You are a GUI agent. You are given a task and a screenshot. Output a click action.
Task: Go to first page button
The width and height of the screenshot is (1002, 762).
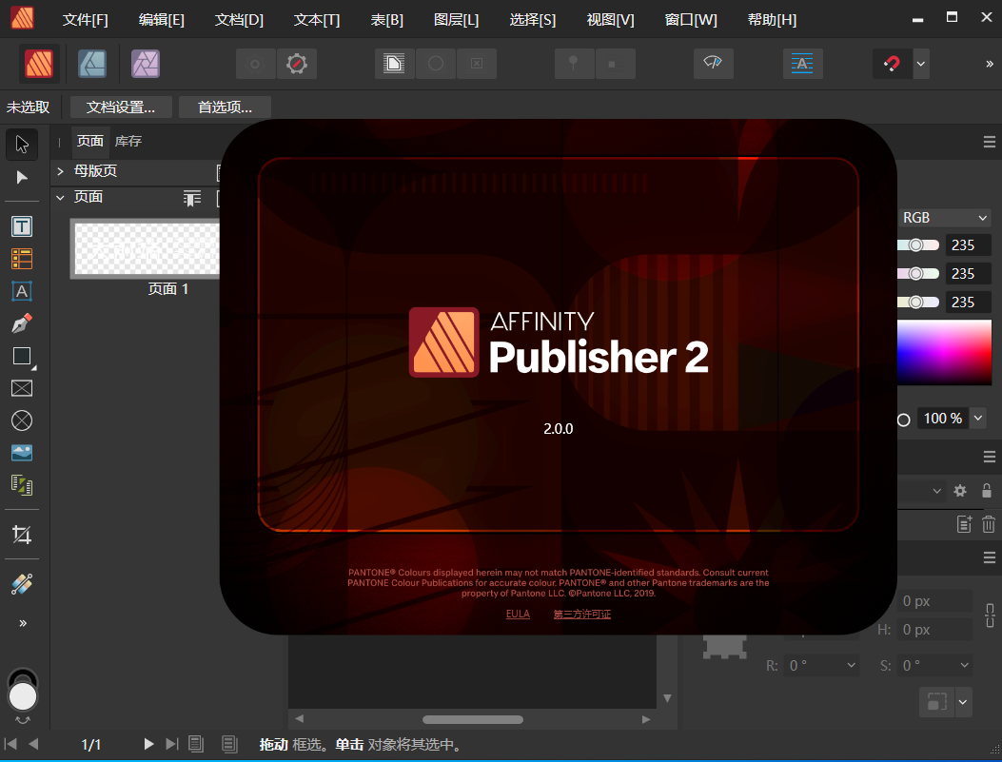[10, 744]
